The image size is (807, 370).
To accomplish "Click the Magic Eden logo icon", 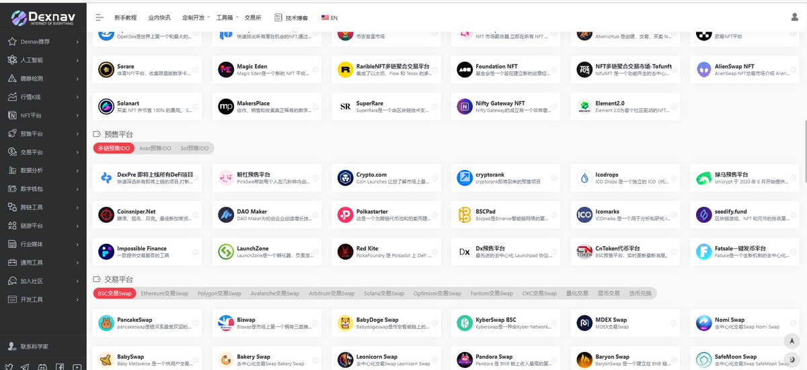I will (226, 70).
